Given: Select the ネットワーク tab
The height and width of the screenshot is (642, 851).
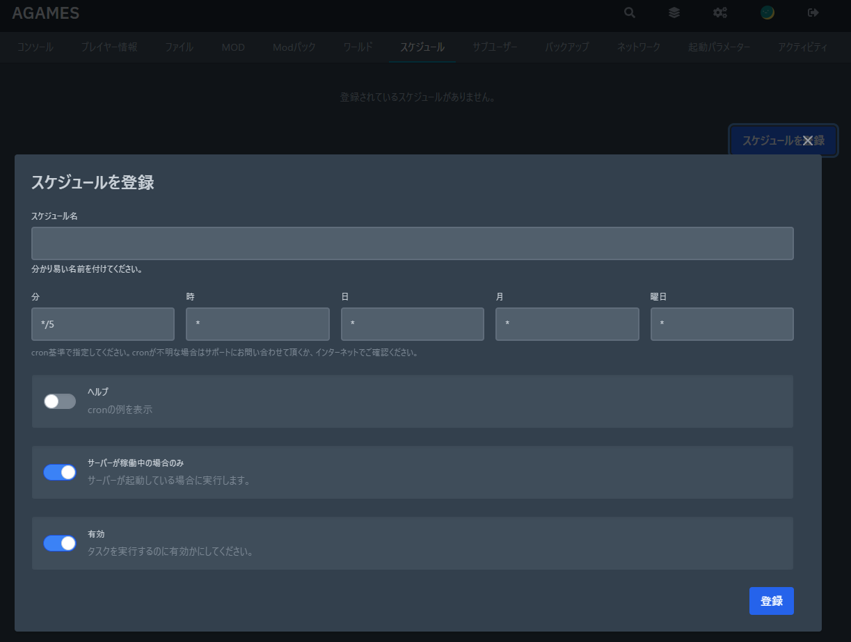Looking at the screenshot, I should [x=639, y=47].
